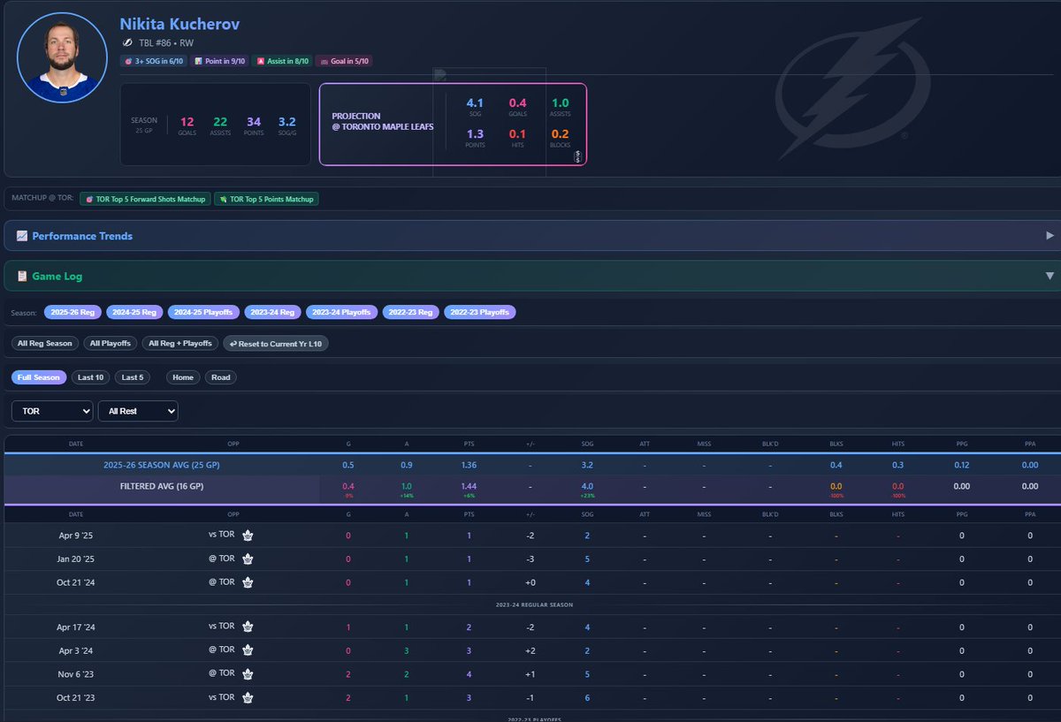
Task: Filter the game log by Road games
Action: (221, 377)
